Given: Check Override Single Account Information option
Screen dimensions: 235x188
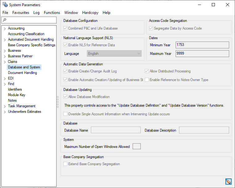Looking at the screenshot, I should pyautogui.click(x=65, y=114).
